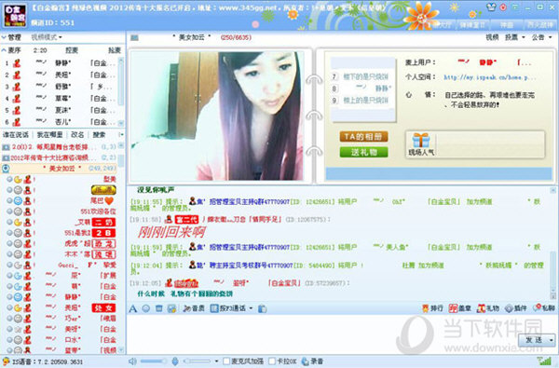Click the 神曲 top navigation tab
This screenshot has width=559, height=368.
point(507,24)
